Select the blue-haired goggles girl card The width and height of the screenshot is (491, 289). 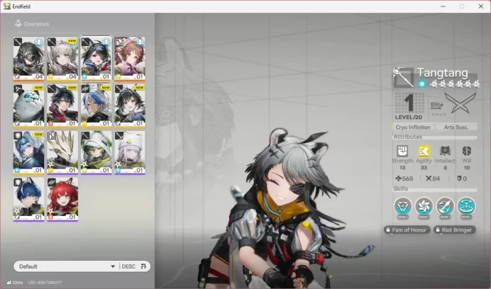(28, 152)
